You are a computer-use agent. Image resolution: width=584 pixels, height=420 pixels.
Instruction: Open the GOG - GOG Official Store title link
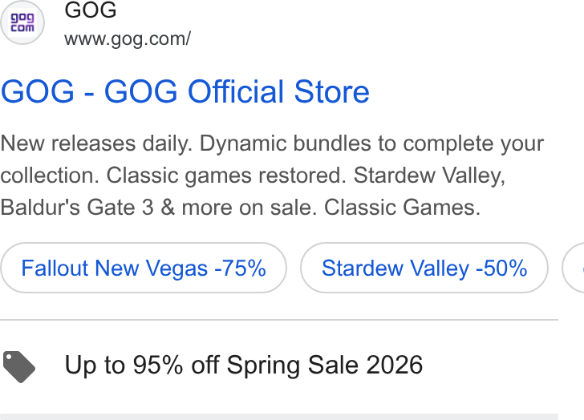coord(185,91)
